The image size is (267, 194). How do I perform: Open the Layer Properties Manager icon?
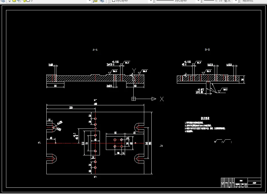pyautogui.click(x=3, y=1)
